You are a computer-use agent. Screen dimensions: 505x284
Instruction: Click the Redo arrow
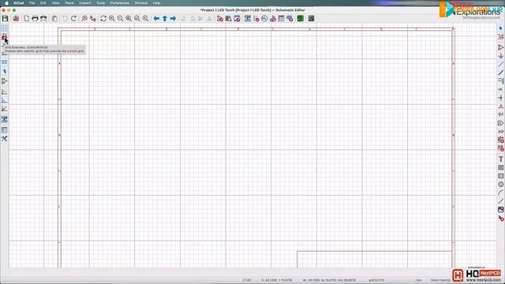(73, 18)
